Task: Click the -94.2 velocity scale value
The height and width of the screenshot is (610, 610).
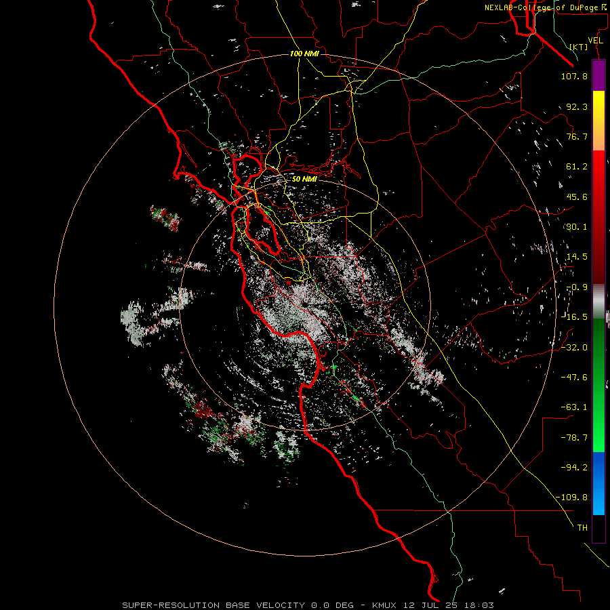Action: point(574,467)
